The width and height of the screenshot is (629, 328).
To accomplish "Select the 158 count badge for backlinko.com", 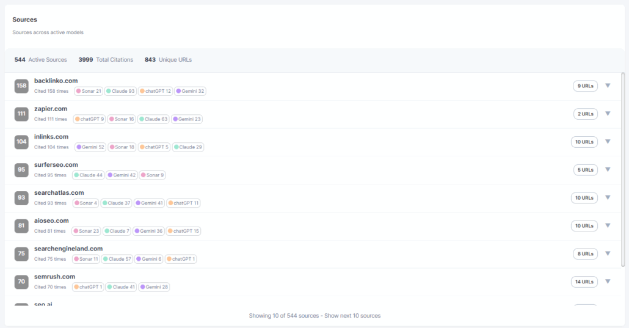I will pyautogui.click(x=21, y=86).
